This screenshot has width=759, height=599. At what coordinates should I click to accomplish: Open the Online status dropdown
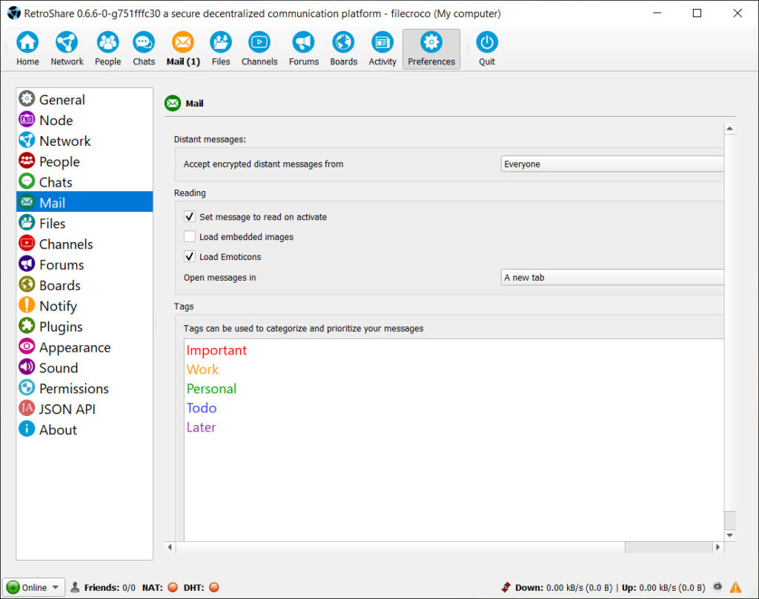tap(33, 587)
